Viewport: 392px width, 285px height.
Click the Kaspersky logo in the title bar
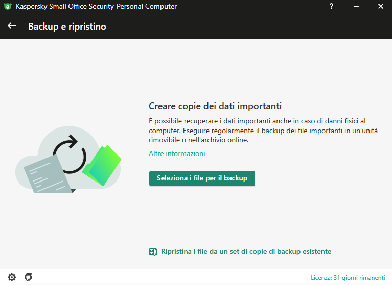click(8, 6)
